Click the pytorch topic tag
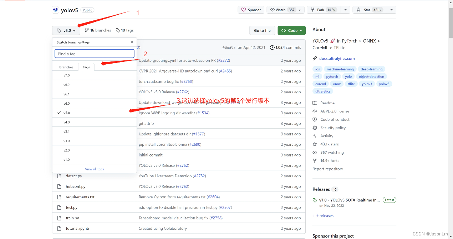 [332, 76]
